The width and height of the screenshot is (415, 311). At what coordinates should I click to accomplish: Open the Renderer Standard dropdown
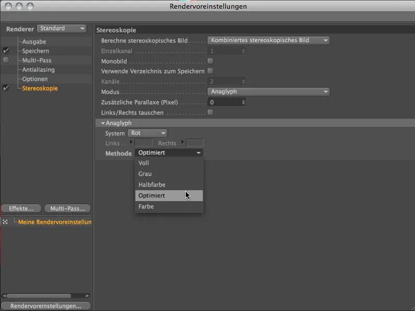point(62,29)
